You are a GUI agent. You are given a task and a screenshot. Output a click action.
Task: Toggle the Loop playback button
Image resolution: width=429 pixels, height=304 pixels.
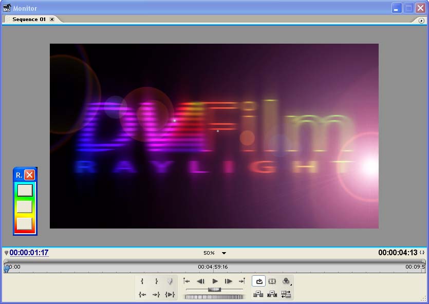coord(259,281)
